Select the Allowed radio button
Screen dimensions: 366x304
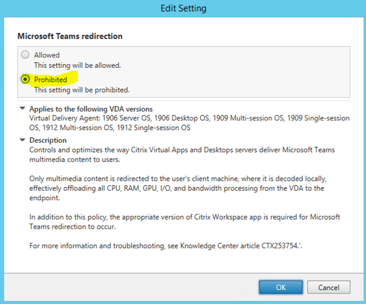tap(25, 55)
